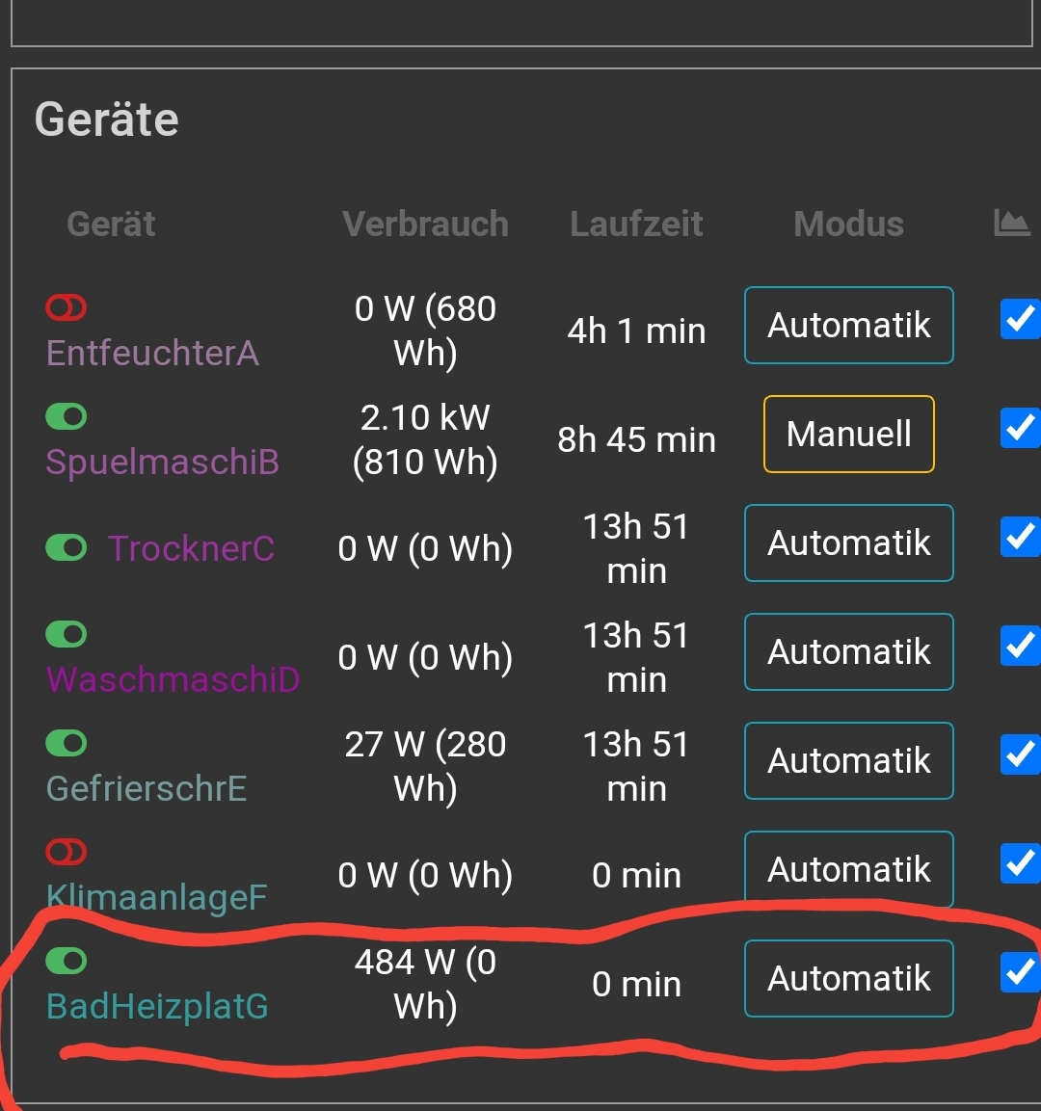Click Automatik mode button for GefrierschrE

[848, 761]
